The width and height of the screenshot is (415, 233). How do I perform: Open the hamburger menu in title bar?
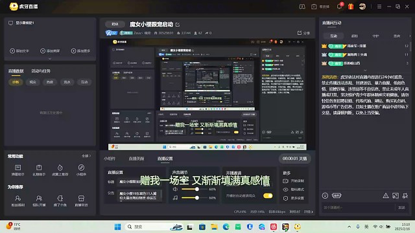click(379, 6)
